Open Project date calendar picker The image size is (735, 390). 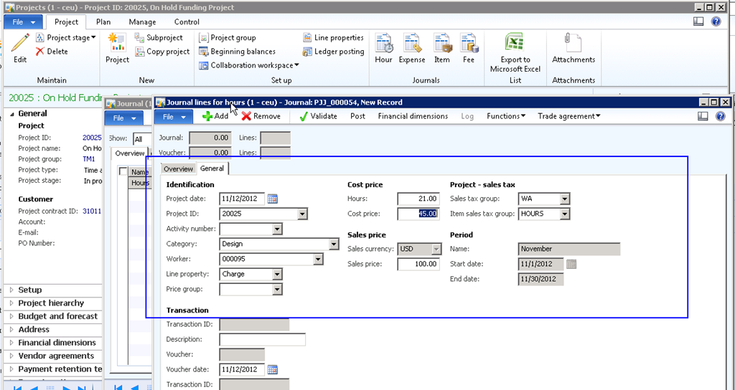[x=273, y=199]
